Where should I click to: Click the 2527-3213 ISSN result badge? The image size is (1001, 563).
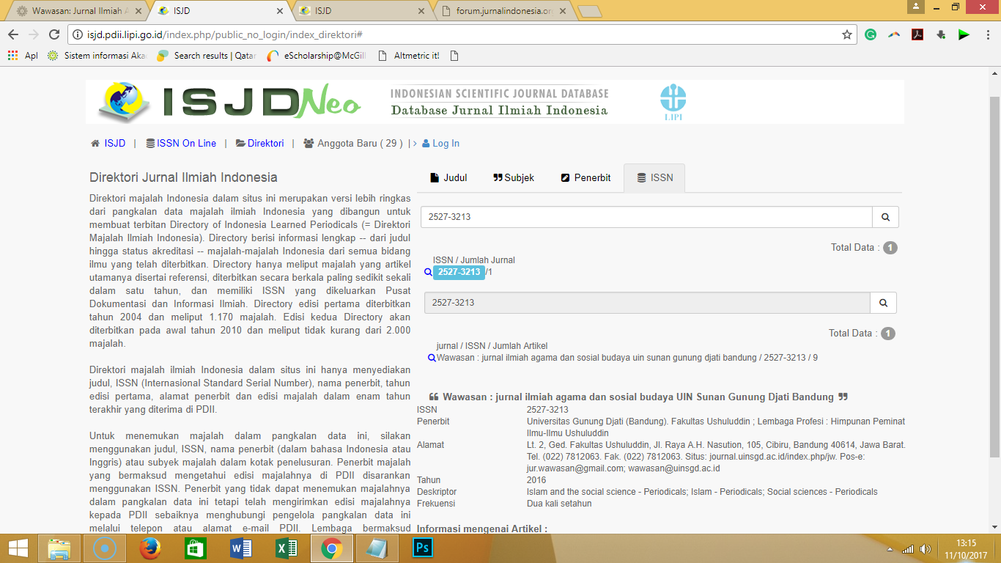point(459,272)
